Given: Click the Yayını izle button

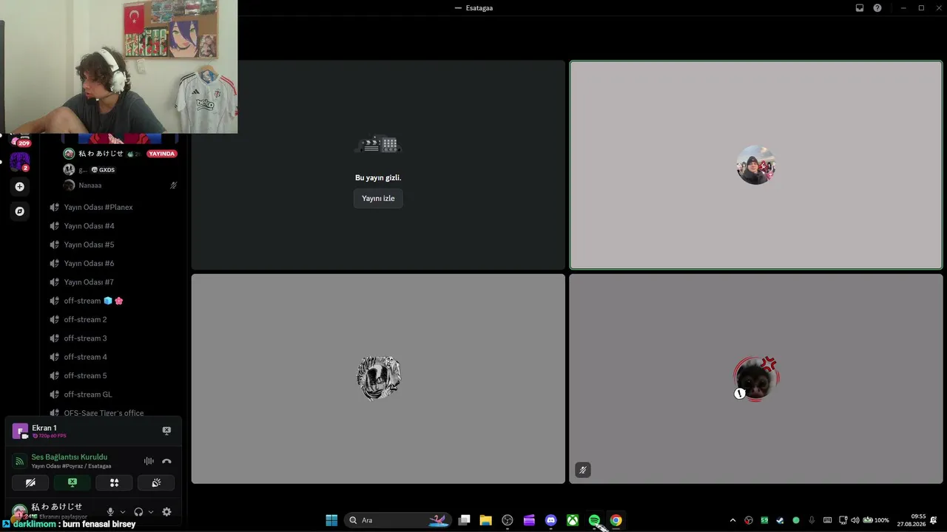Looking at the screenshot, I should click(378, 199).
